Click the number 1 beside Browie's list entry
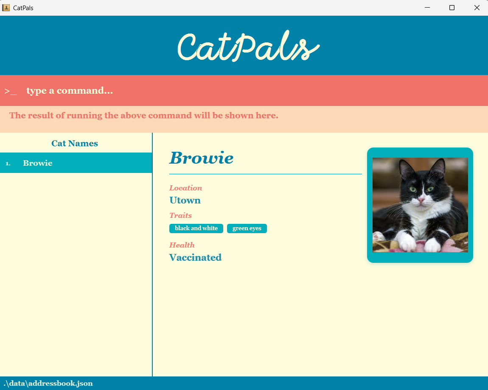This screenshot has height=390, width=488. pyautogui.click(x=7, y=163)
